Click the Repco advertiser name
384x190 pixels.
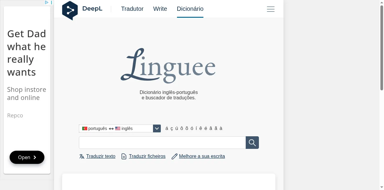coord(15,116)
